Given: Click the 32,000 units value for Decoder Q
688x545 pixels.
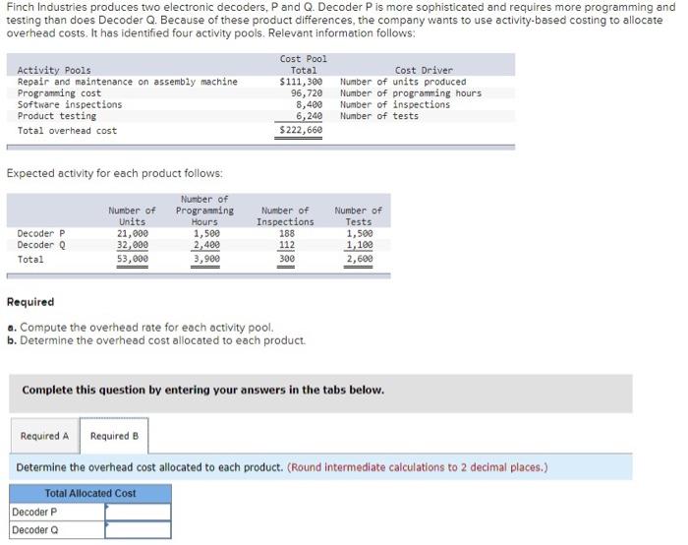Looking at the screenshot, I should click(x=133, y=245).
